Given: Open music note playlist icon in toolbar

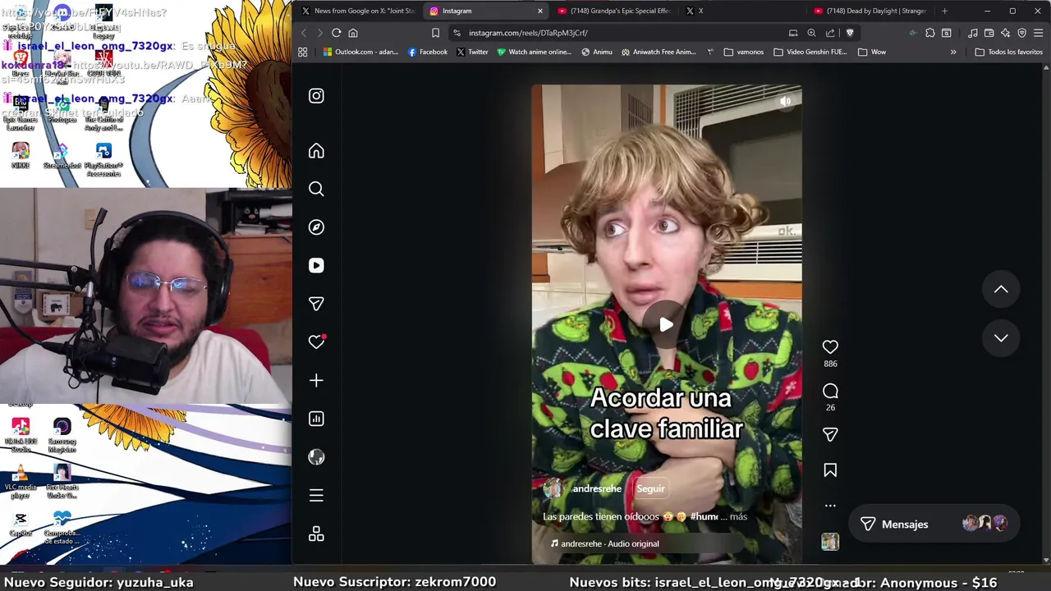Looking at the screenshot, I should pos(972,33).
